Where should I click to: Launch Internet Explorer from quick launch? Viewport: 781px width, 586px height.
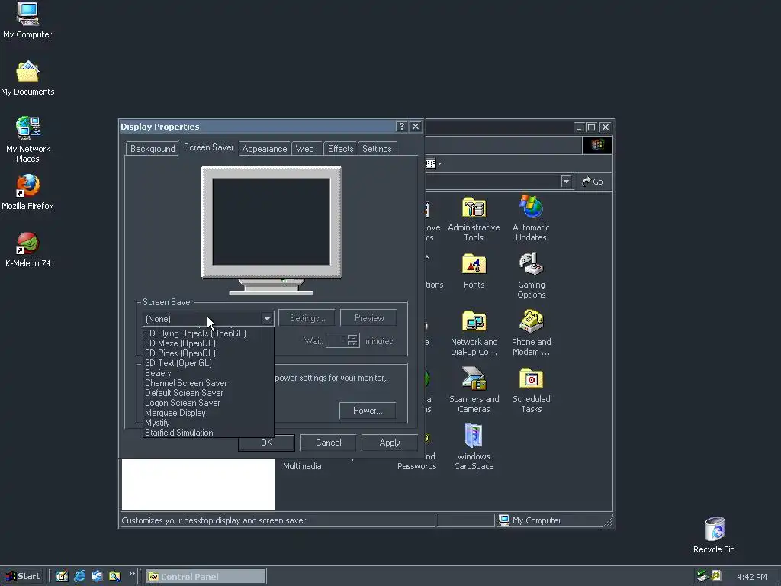[79, 576]
